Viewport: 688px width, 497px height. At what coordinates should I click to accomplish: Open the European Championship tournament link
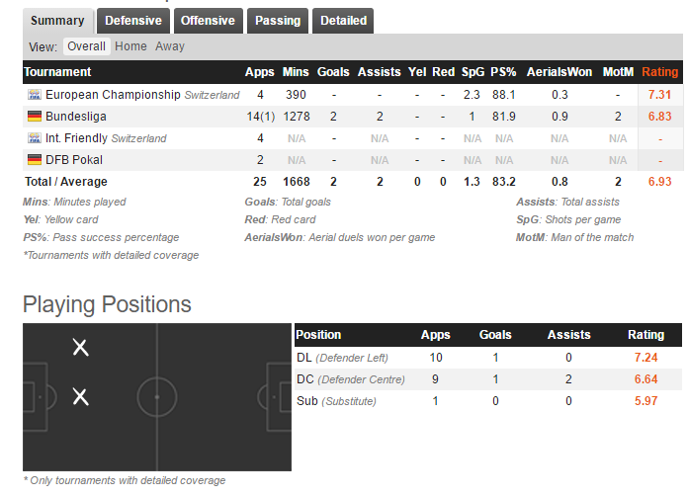point(113,95)
